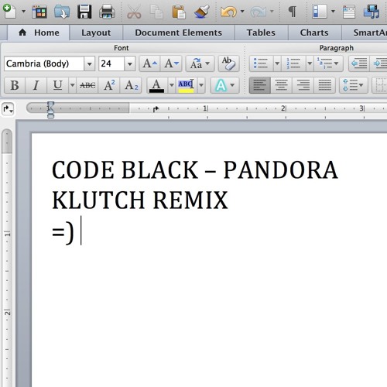Click the first-line indent marker on ruler
387x387 pixels.
[50, 104]
